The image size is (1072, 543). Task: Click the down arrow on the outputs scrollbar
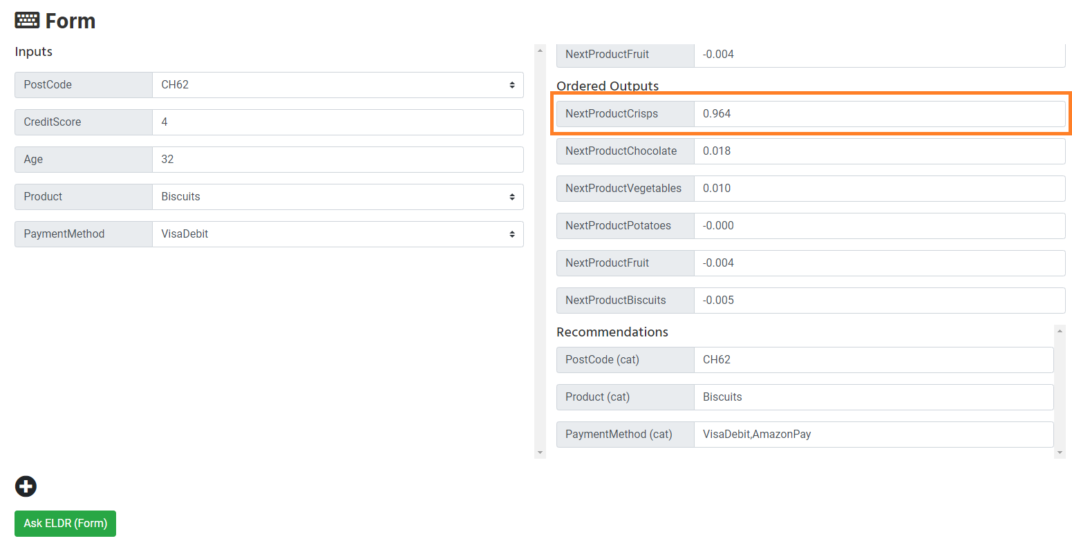click(540, 451)
